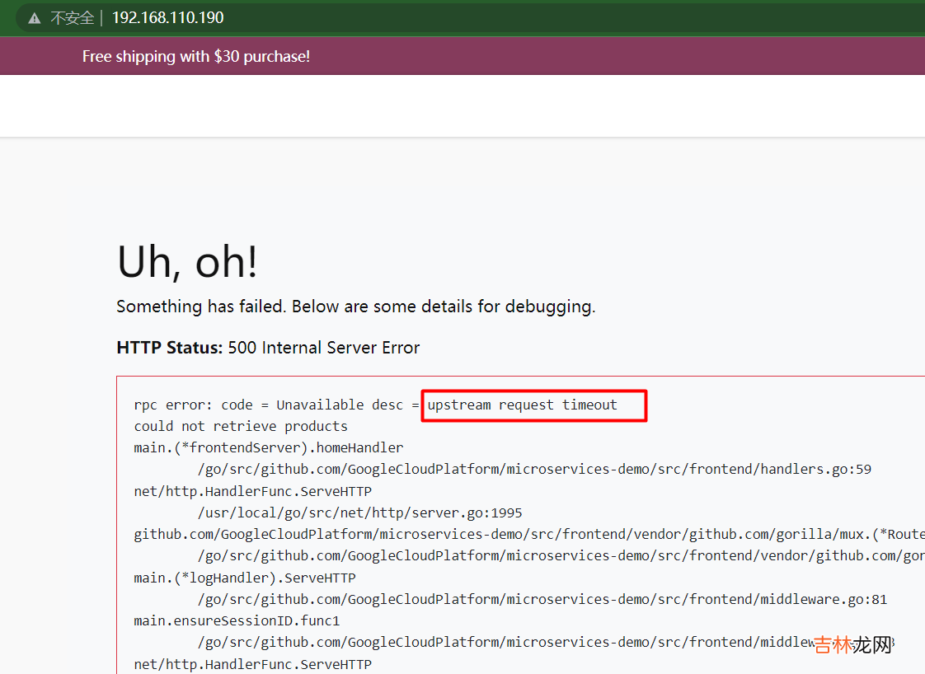
Task: Click the "500 Internal Server Error" text
Action: pos(324,348)
